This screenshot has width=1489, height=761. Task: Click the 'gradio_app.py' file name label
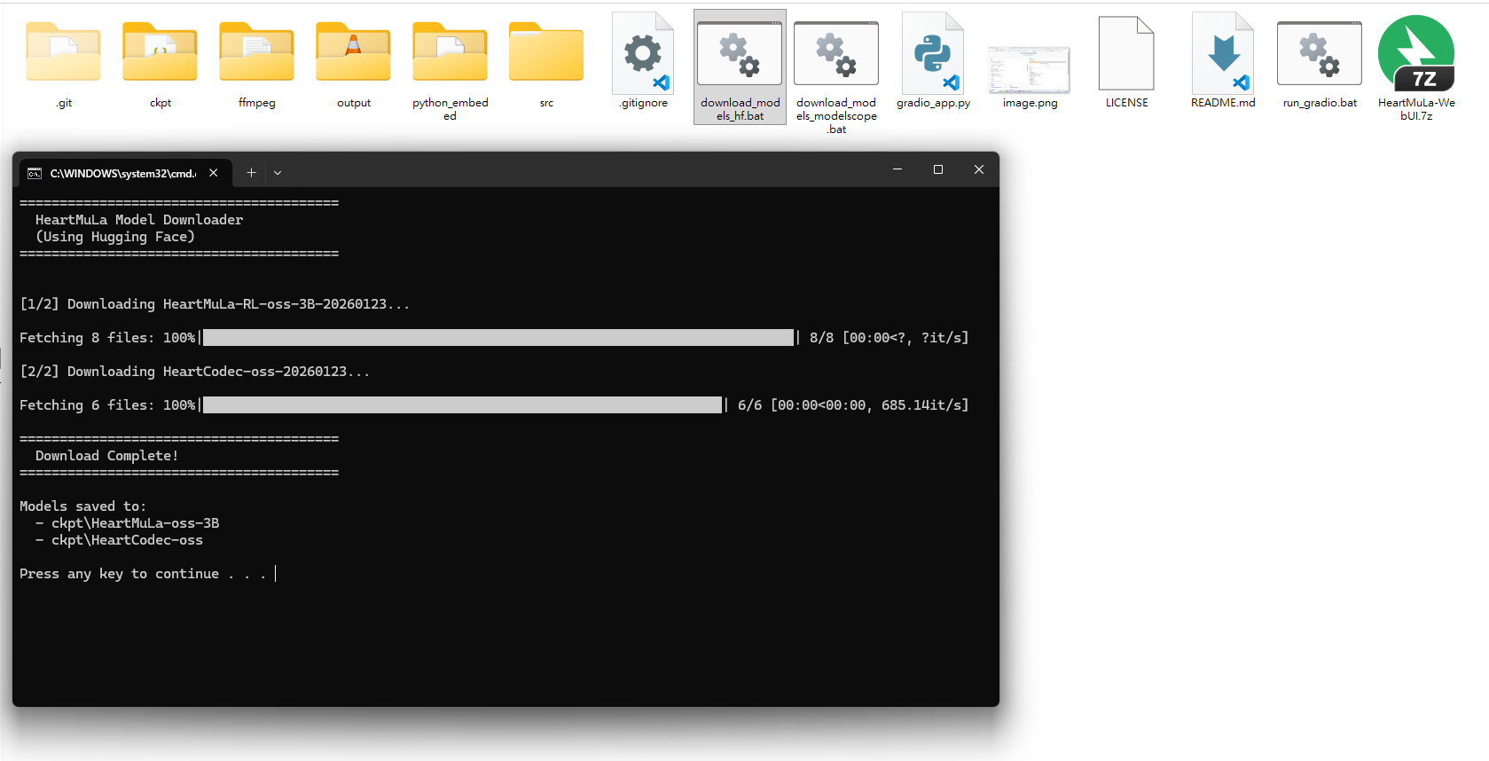pyautogui.click(x=933, y=103)
